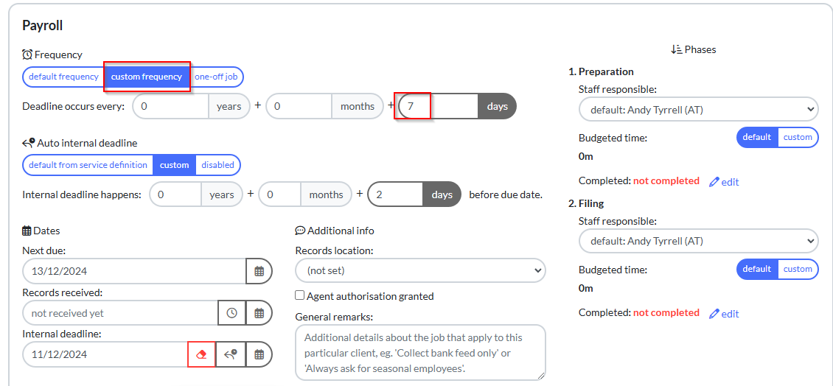Click the pencil edit icon under Preparation
833x386 pixels.
pyautogui.click(x=714, y=182)
